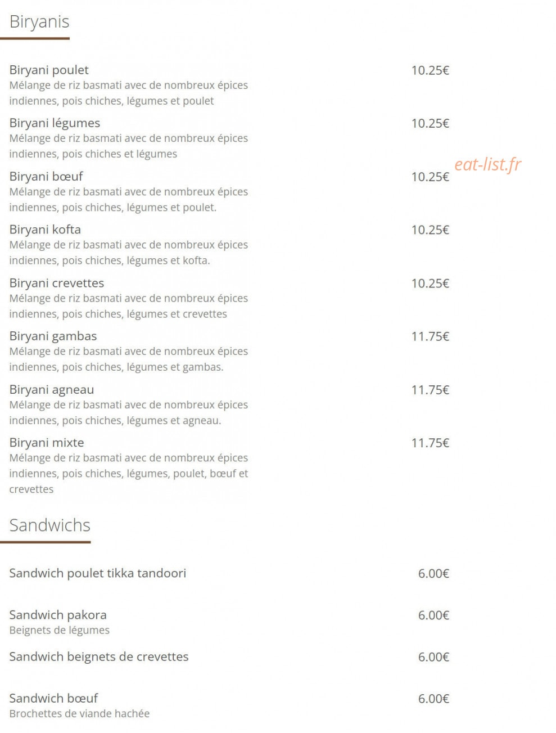Pick the Biryani gambas item
The image size is (556, 733).
[53, 336]
